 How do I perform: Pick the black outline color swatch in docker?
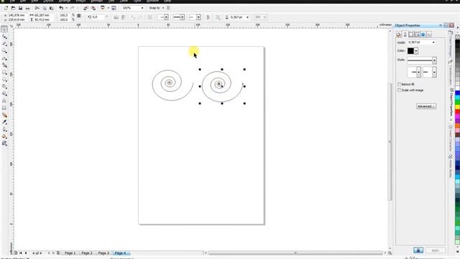(x=410, y=51)
